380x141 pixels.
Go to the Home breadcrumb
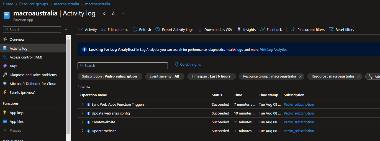8,4
